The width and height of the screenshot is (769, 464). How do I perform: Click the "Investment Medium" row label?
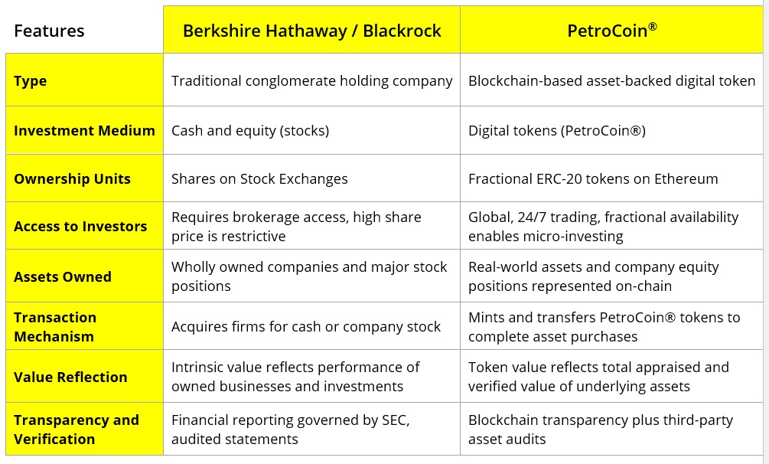point(84,131)
